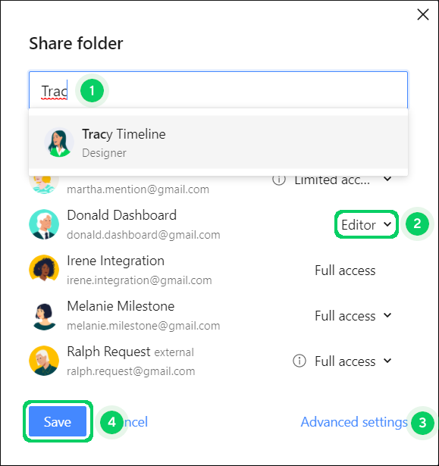The height and width of the screenshot is (466, 439).
Task: Select the Donald Dashboard name
Action: 121,215
